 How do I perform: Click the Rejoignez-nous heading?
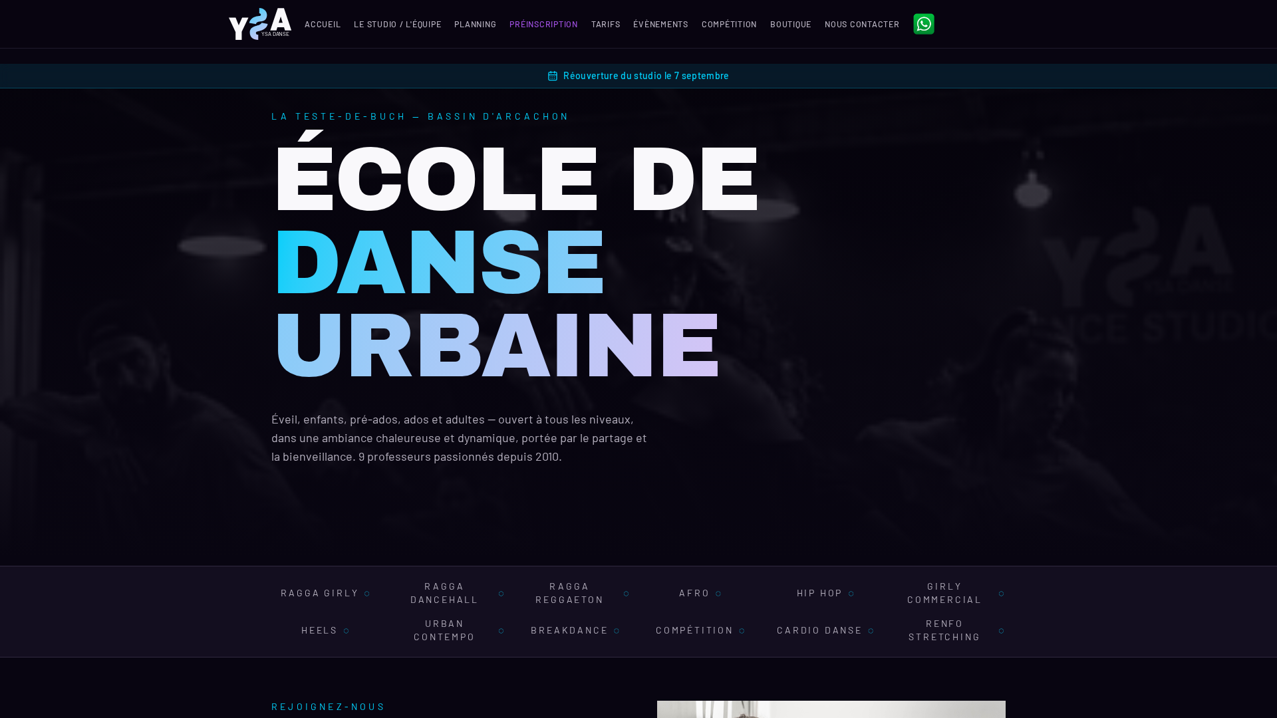pyautogui.click(x=329, y=706)
